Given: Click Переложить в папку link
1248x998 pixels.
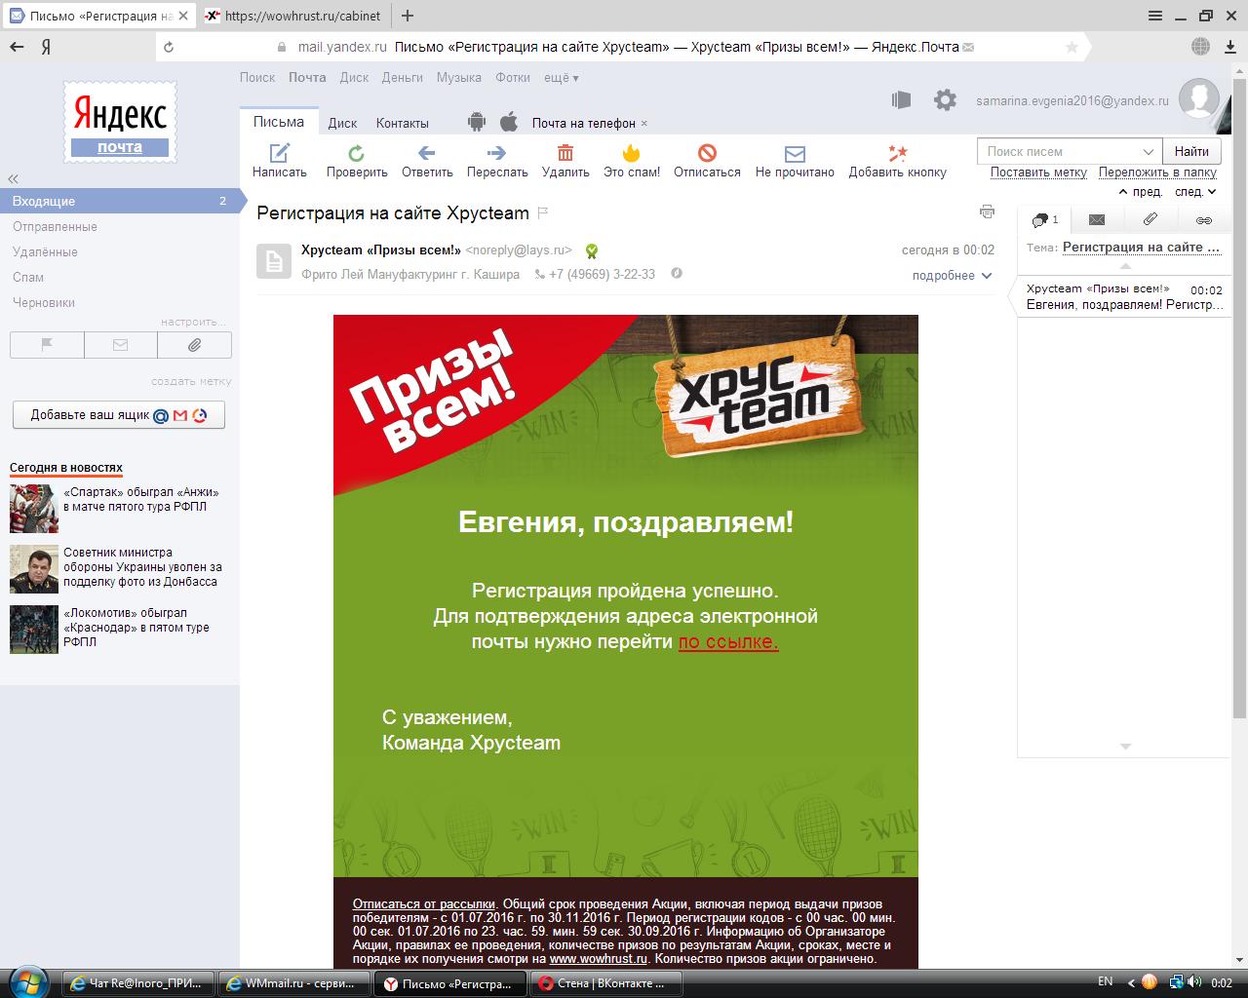Looking at the screenshot, I should [x=1157, y=172].
